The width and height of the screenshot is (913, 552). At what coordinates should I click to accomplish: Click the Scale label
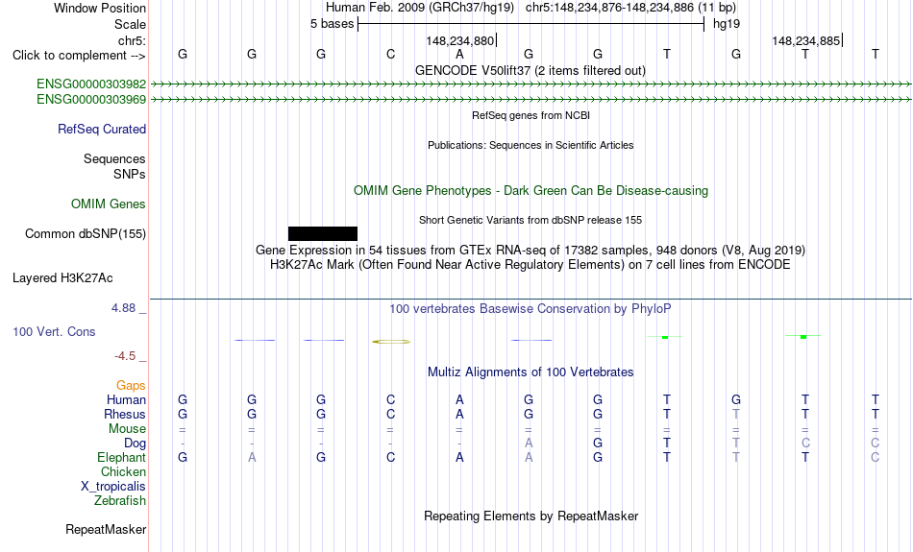[x=131, y=24]
